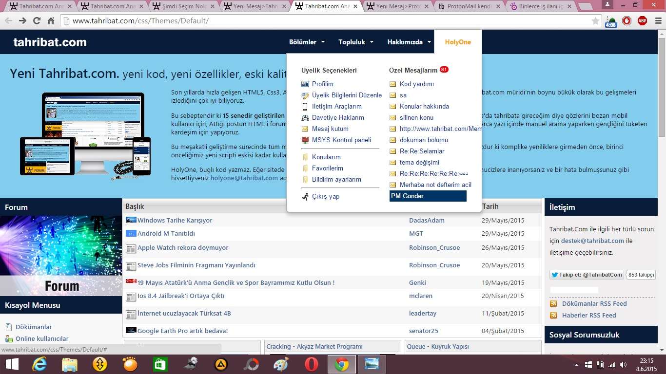Click the browser address bar URL

140,21
